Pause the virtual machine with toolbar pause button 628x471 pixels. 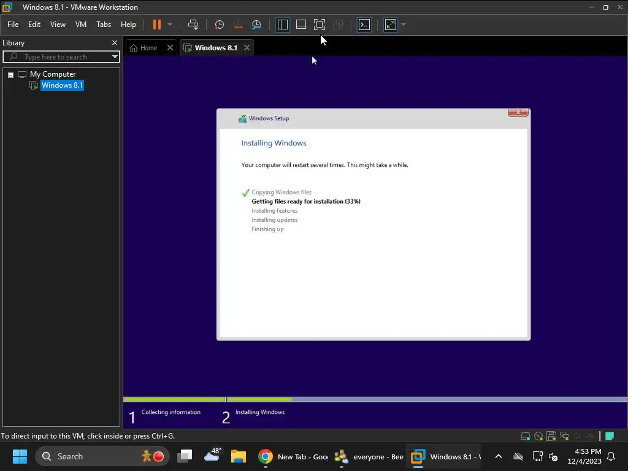pyautogui.click(x=156, y=25)
